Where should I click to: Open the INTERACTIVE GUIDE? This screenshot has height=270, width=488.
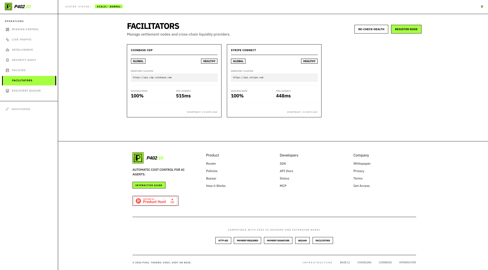click(x=149, y=185)
